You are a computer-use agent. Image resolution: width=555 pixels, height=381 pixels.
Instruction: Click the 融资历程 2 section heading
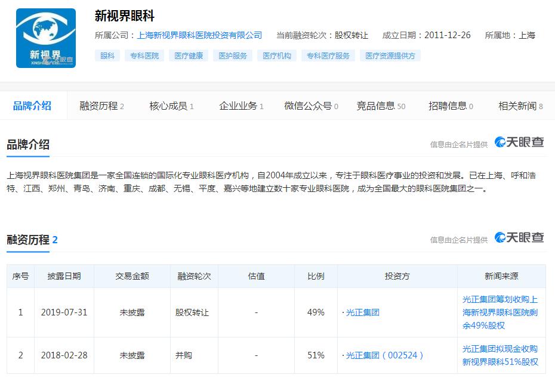(32, 240)
